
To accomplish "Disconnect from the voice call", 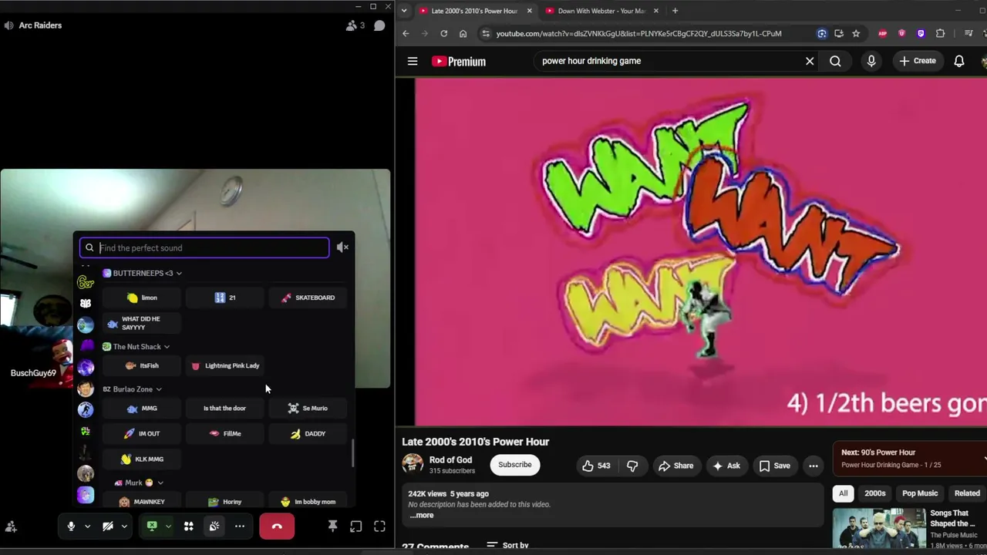I will pyautogui.click(x=277, y=526).
